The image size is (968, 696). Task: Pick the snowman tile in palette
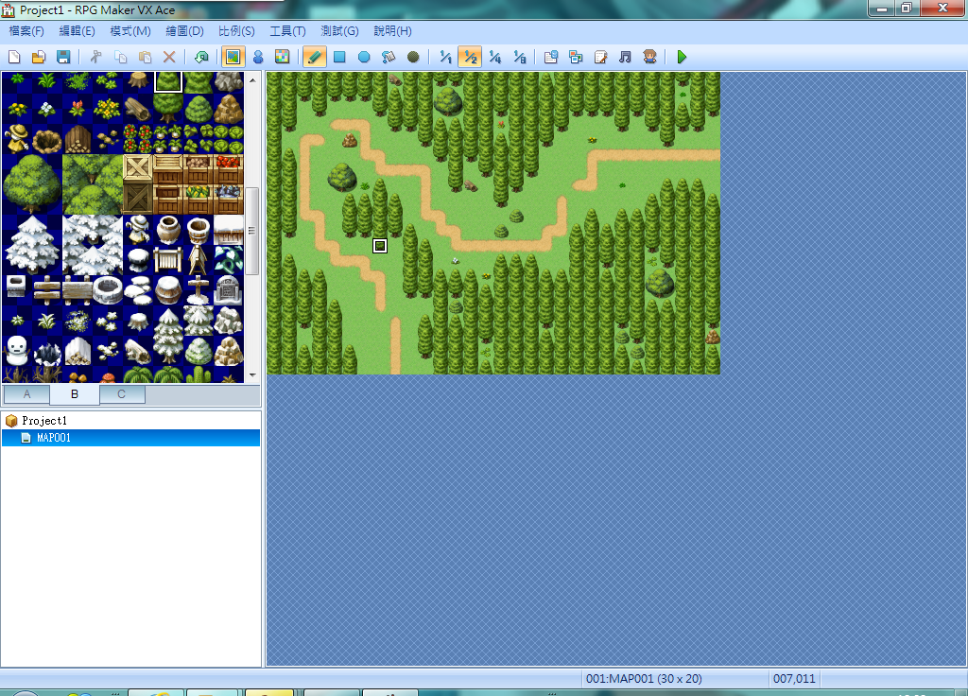[17, 351]
